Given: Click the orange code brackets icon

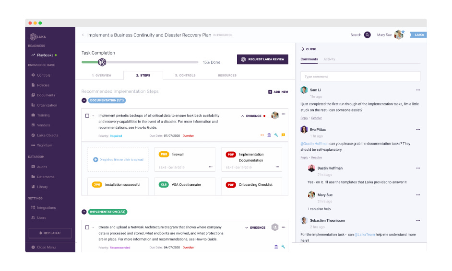Looking at the screenshot, I should [262, 135].
